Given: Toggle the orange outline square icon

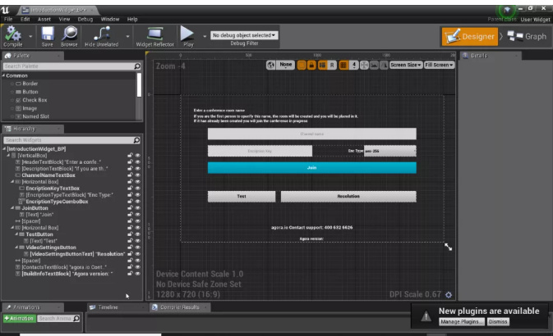Looking at the screenshot, I should (302, 65).
